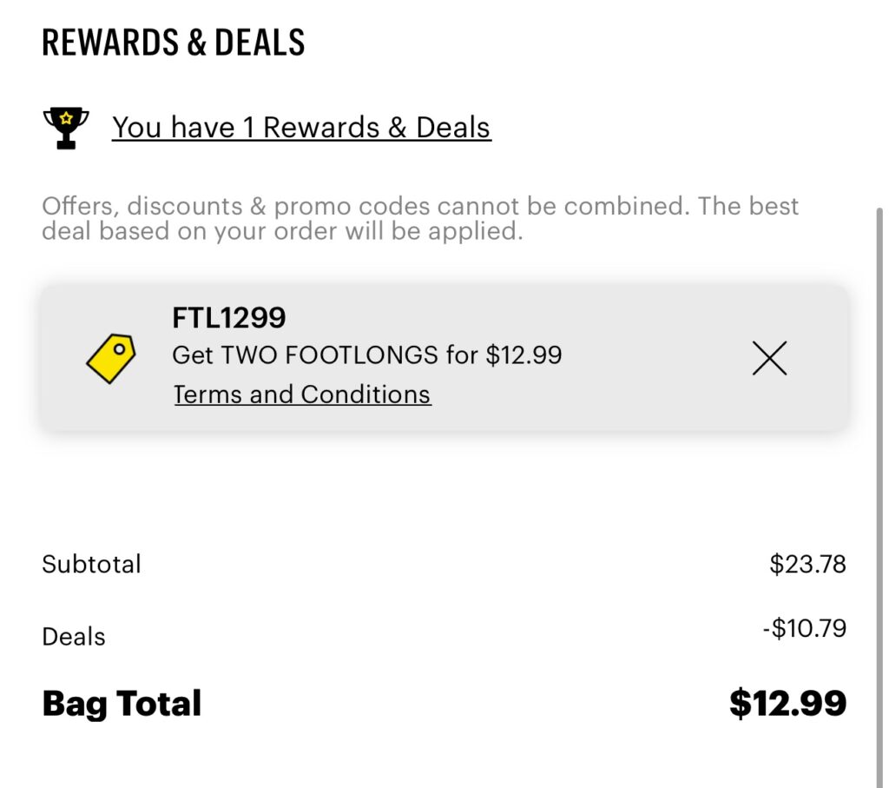Screen dimensions: 889x788
Task: Open "You have 1 Rewards & Deals"
Action: click(x=301, y=128)
